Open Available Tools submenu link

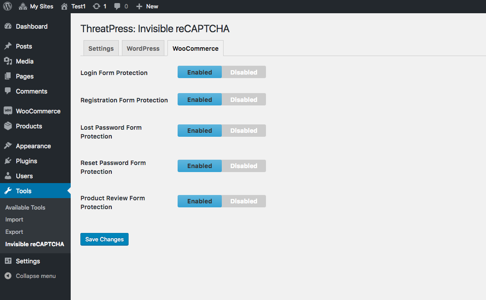pyautogui.click(x=25, y=207)
